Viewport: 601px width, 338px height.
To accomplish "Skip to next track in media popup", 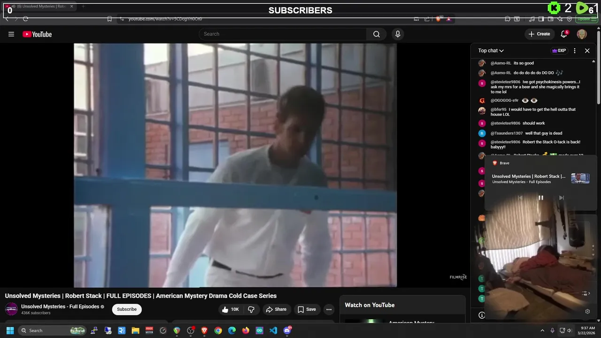I will (x=561, y=198).
